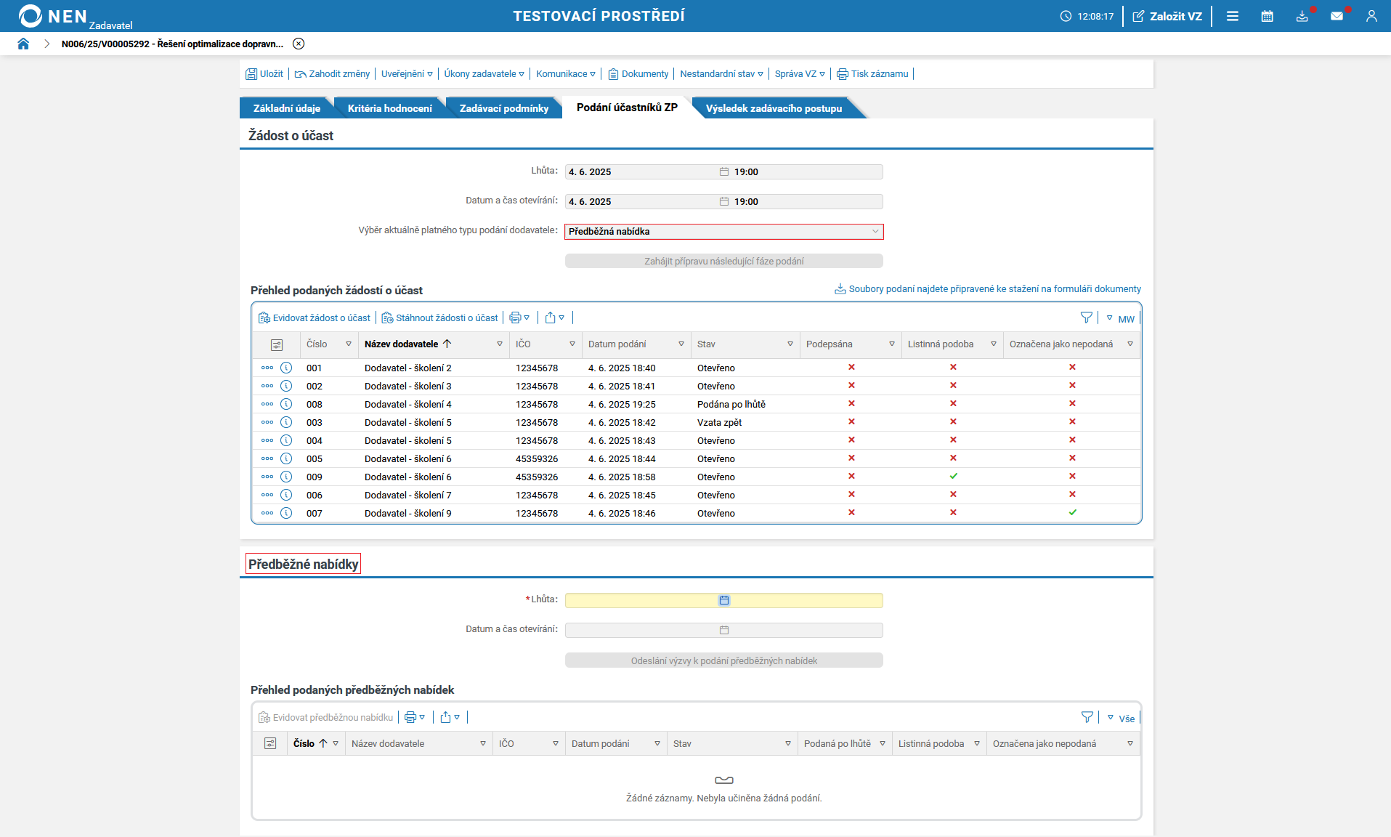1391x837 pixels.
Task: Open row actions for record 007
Action: pyautogui.click(x=267, y=514)
